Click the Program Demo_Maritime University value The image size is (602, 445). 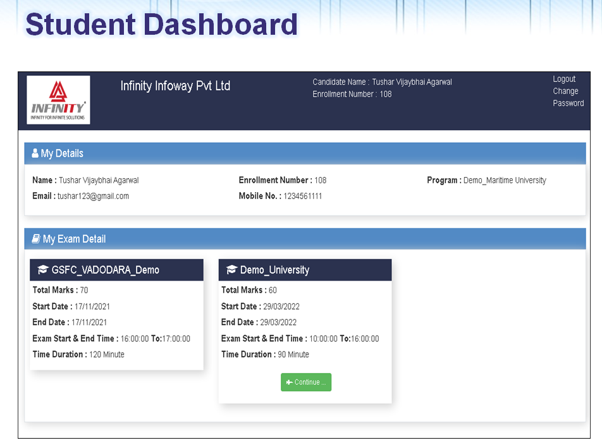[505, 180]
